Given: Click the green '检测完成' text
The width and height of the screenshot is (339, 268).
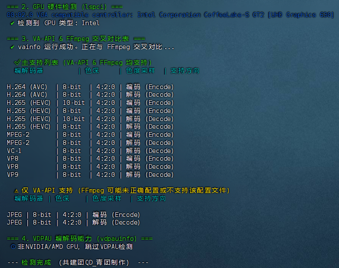Looking at the screenshot, I should [36, 262].
